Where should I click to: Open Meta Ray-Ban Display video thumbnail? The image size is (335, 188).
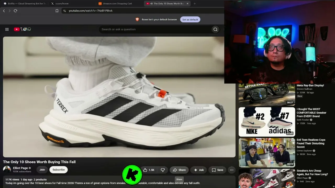pos(267,94)
